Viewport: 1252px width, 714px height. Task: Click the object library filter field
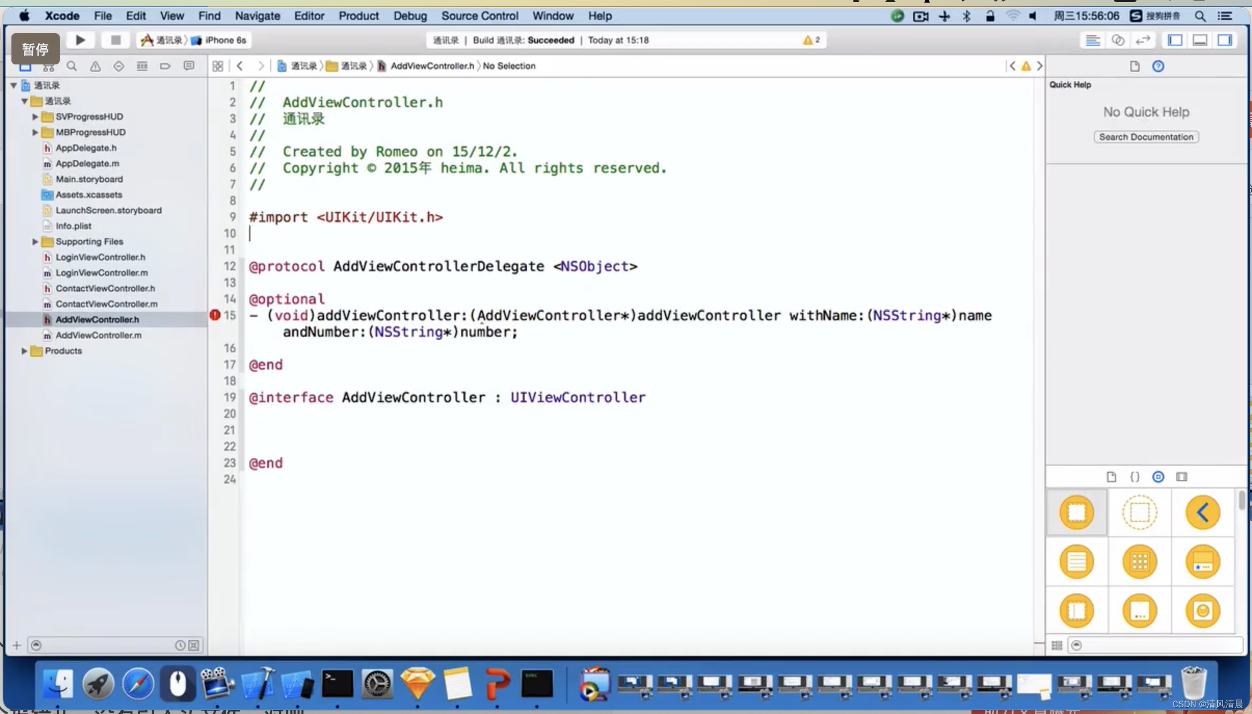(x=1154, y=645)
